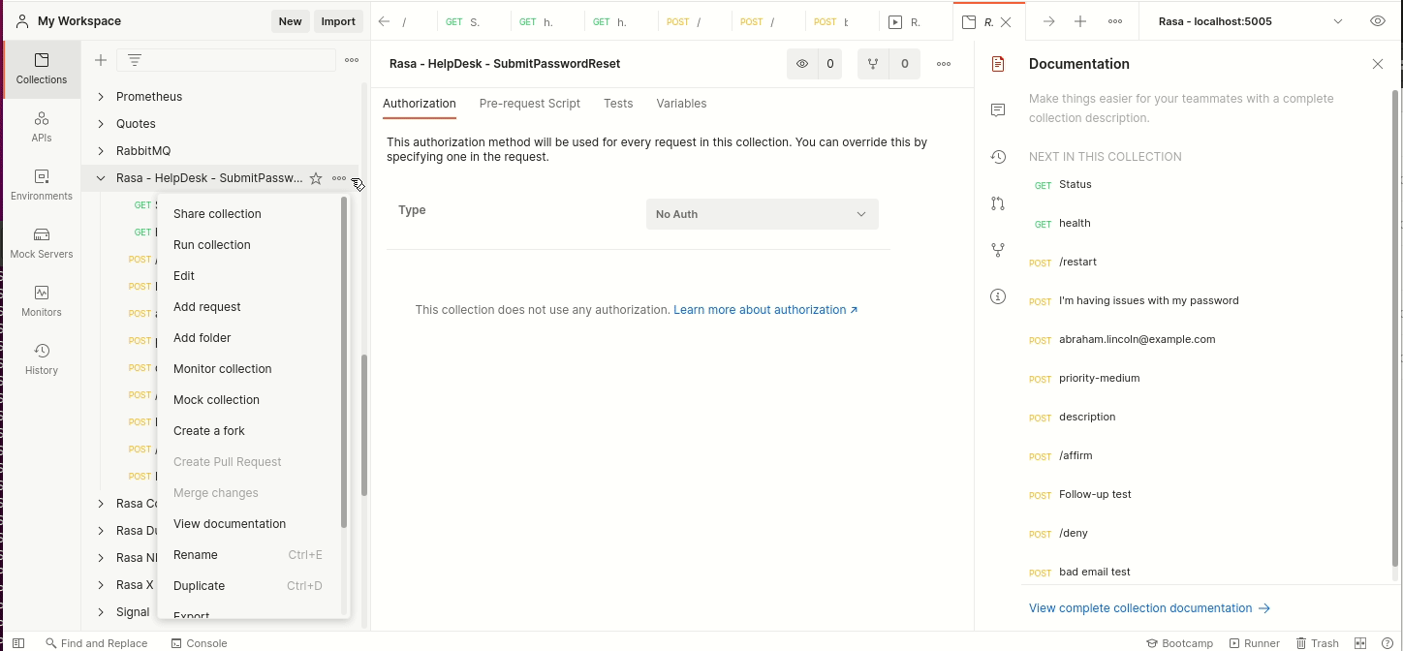1403x651 pixels.
Task: Open Mock Servers in the sidebar
Action: click(x=41, y=242)
